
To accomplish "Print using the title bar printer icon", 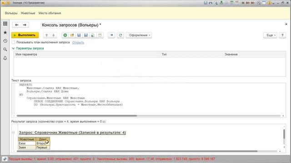I will click(211, 3).
